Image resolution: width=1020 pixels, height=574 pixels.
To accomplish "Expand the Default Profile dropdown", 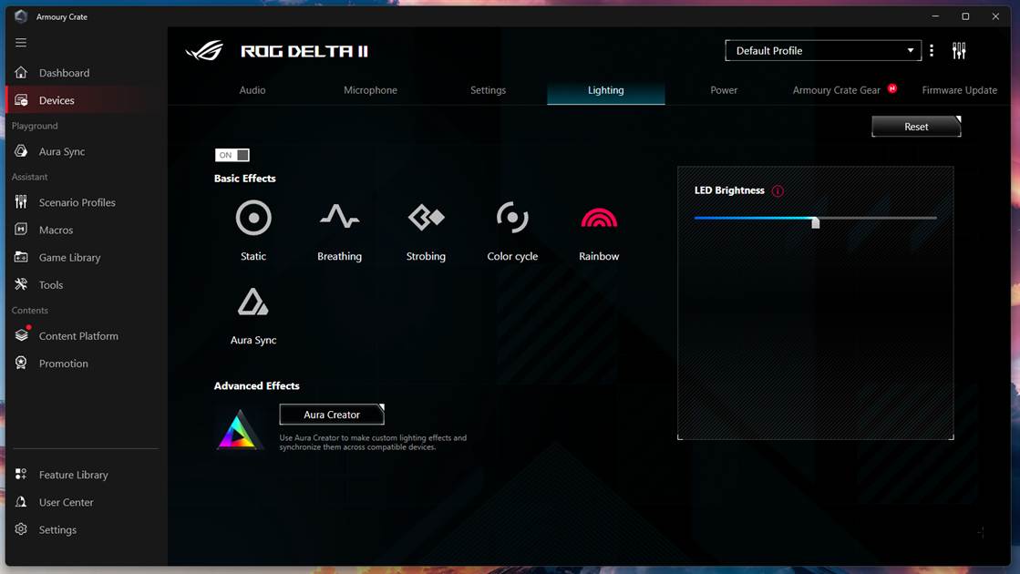I will 823,51.
